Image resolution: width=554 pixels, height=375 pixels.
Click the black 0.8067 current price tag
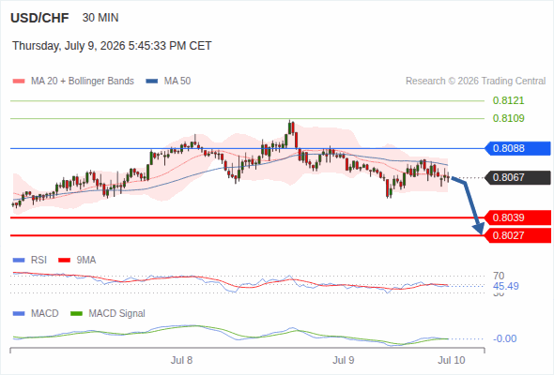point(517,177)
